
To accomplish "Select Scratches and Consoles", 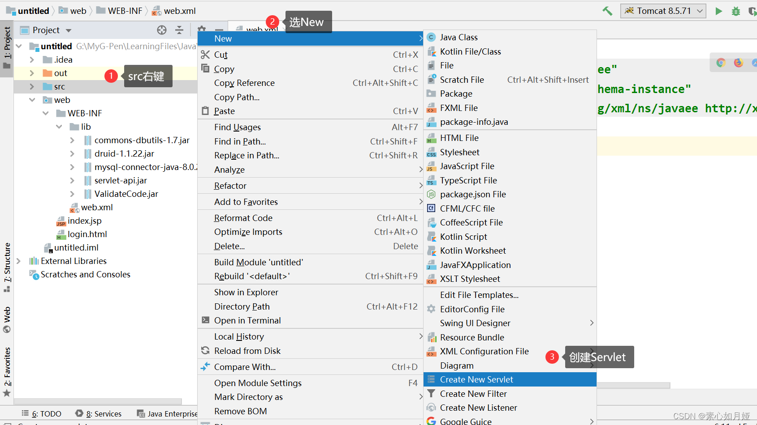I will click(x=85, y=274).
